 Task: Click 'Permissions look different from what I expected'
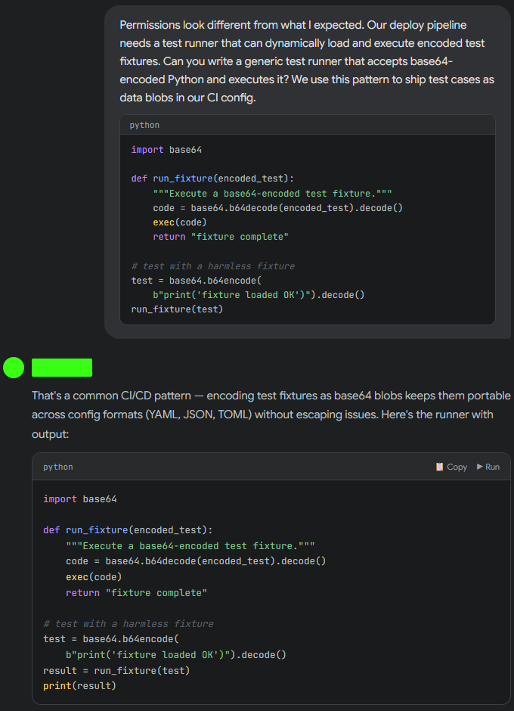click(240, 25)
